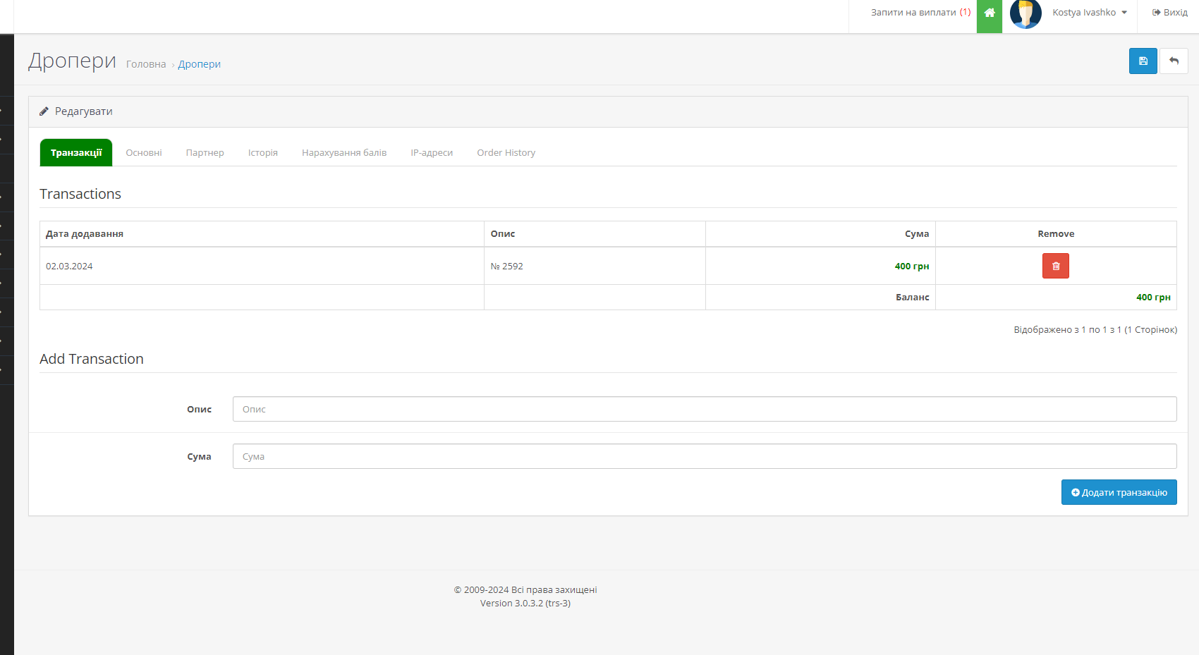Click the back arrow icon button

point(1174,61)
